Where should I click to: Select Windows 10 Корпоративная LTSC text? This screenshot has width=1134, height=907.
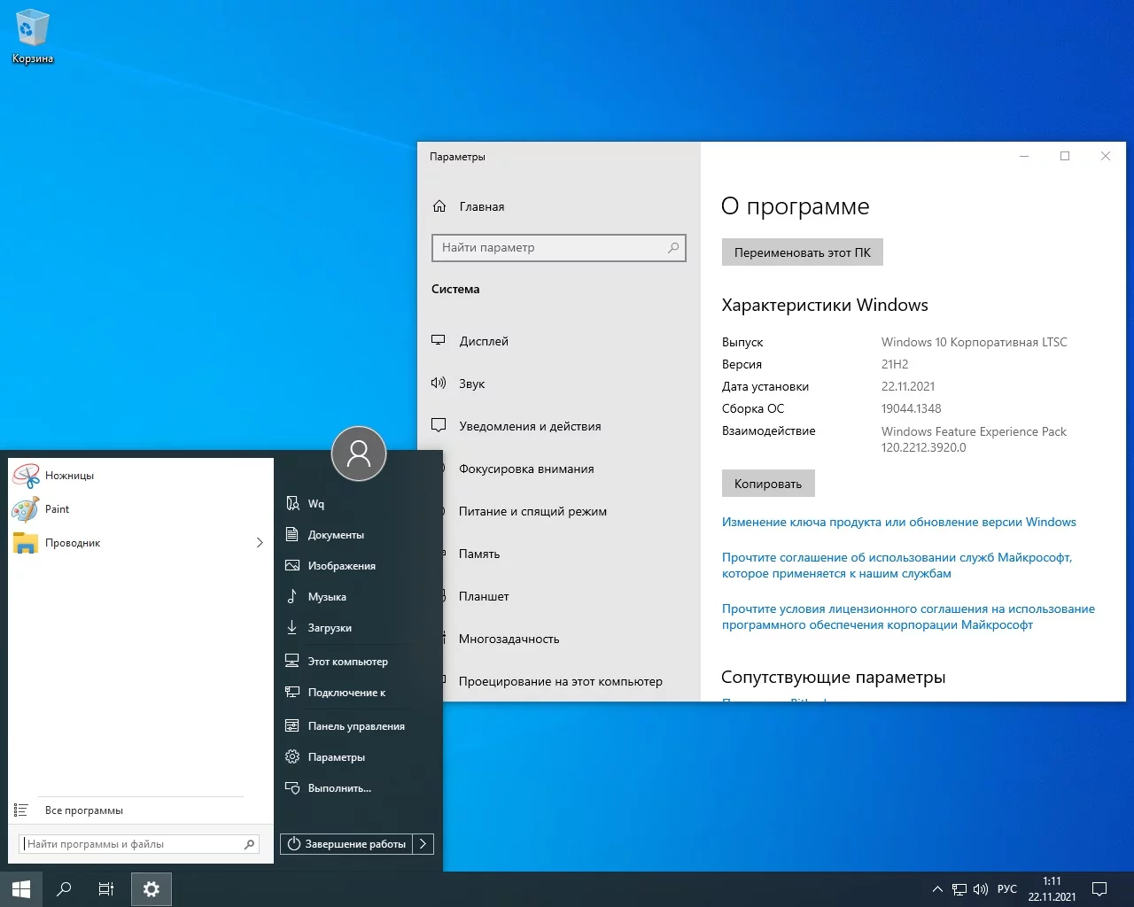[975, 342]
